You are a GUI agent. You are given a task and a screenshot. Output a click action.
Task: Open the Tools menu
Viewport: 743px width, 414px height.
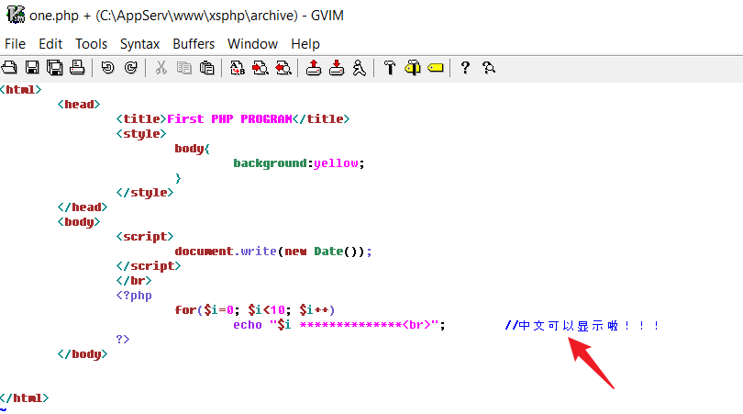coord(91,44)
